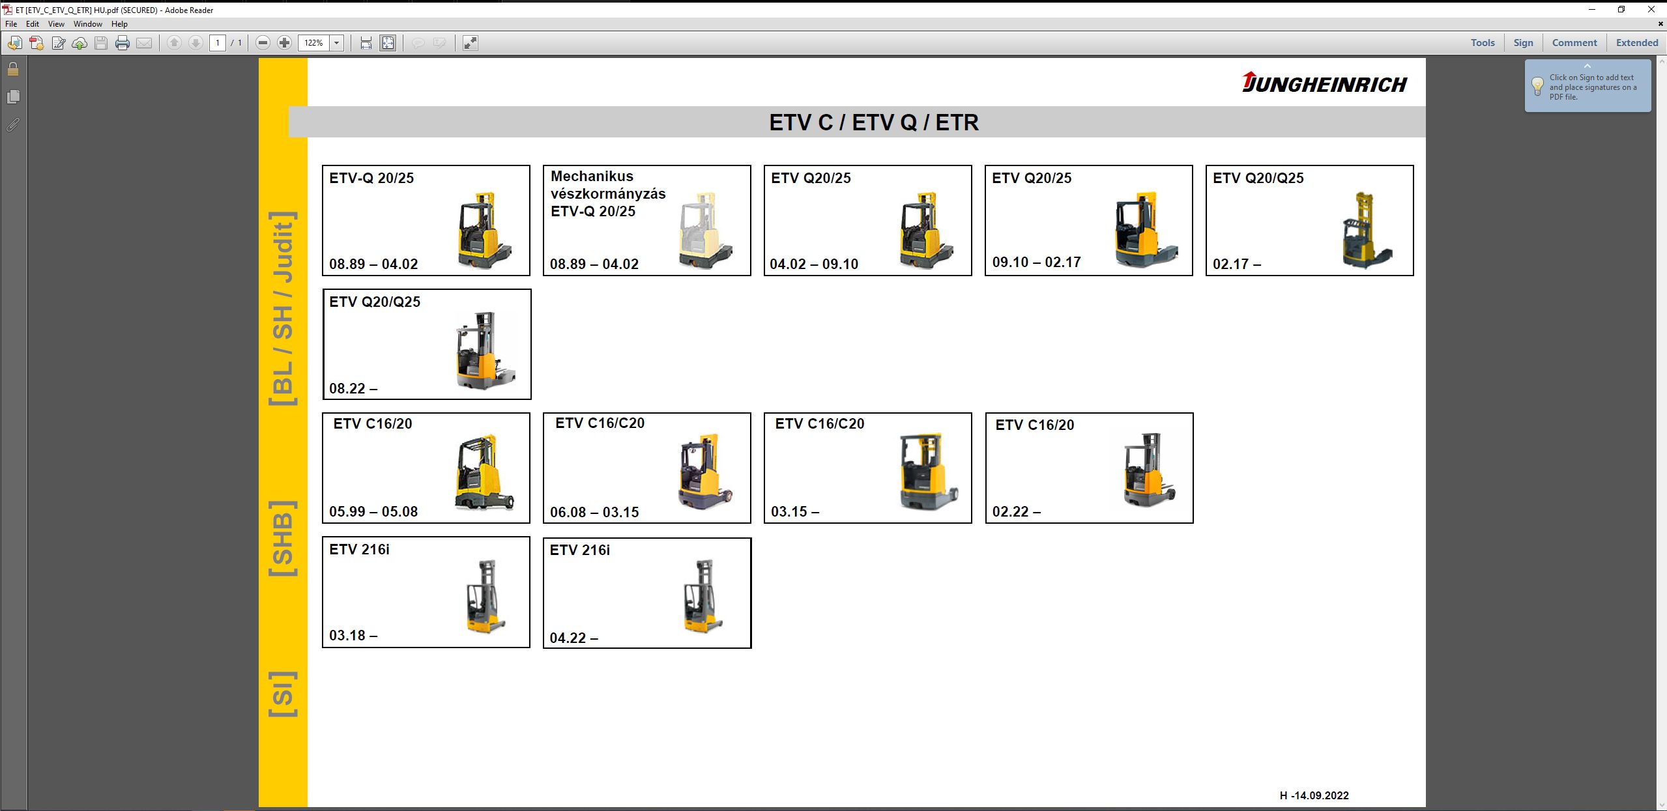Open ETV Q20/25 09.10 – 02.17 card
This screenshot has width=1667, height=811.
tap(1089, 220)
